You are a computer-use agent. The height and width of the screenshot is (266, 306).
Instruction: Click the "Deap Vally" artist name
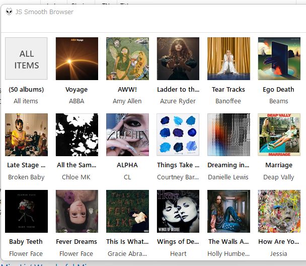click(x=279, y=177)
